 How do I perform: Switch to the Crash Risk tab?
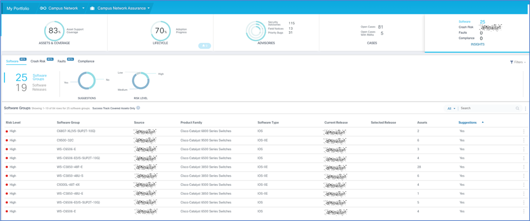[x=38, y=61]
